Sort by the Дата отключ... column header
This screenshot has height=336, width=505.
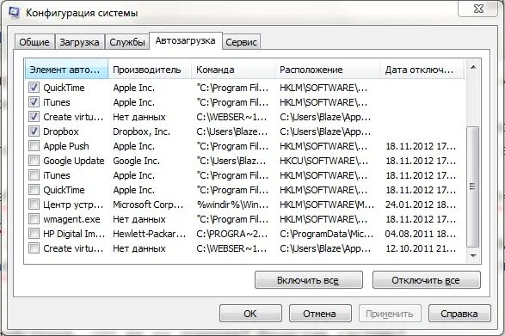point(422,70)
